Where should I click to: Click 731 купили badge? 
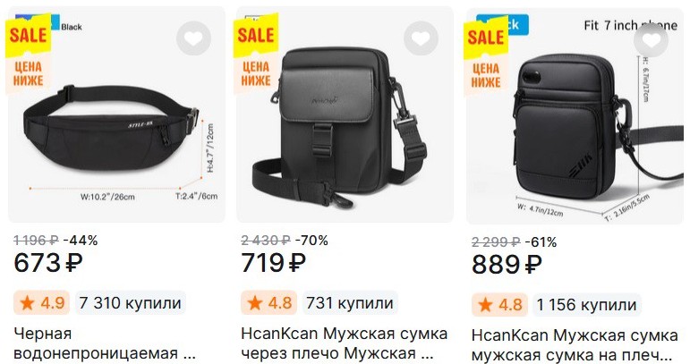click(x=350, y=303)
